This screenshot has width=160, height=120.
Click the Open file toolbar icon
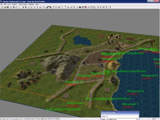point(5,7)
